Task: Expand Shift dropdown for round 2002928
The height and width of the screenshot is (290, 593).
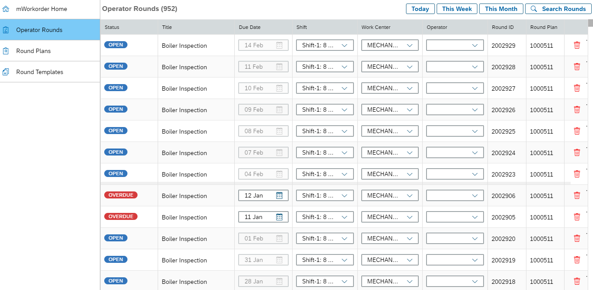Action: click(x=344, y=67)
